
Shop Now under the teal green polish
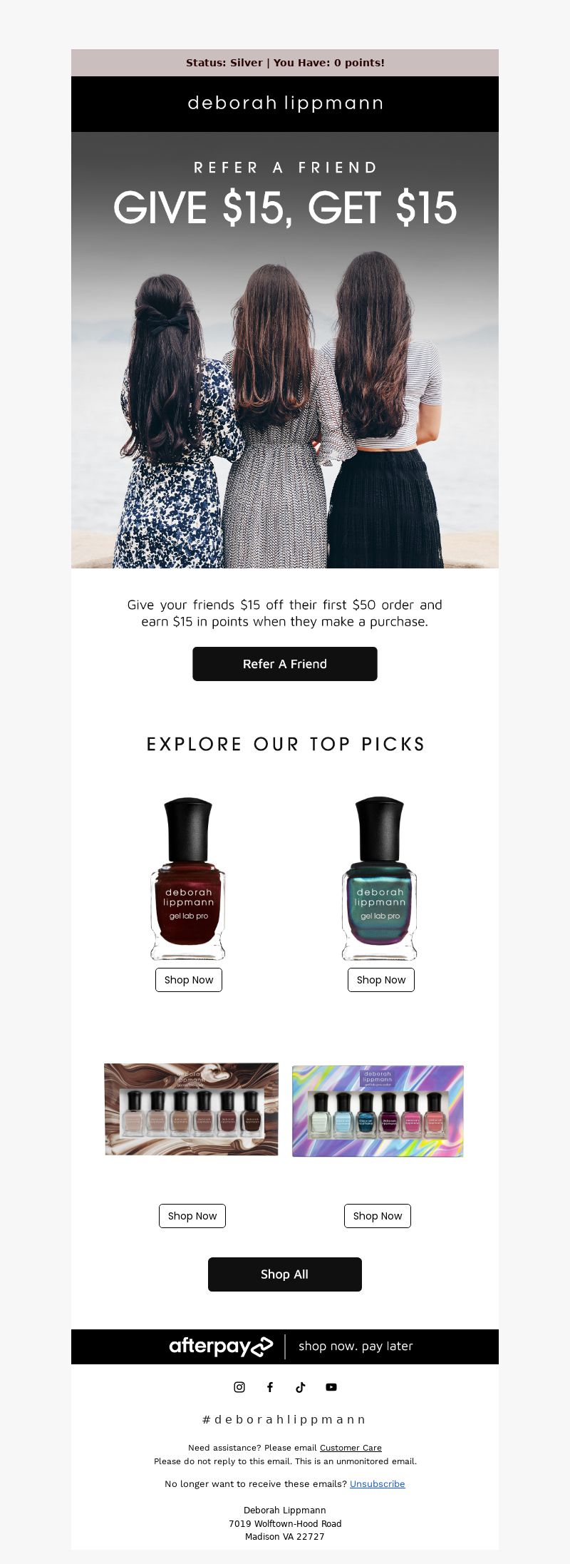381,980
